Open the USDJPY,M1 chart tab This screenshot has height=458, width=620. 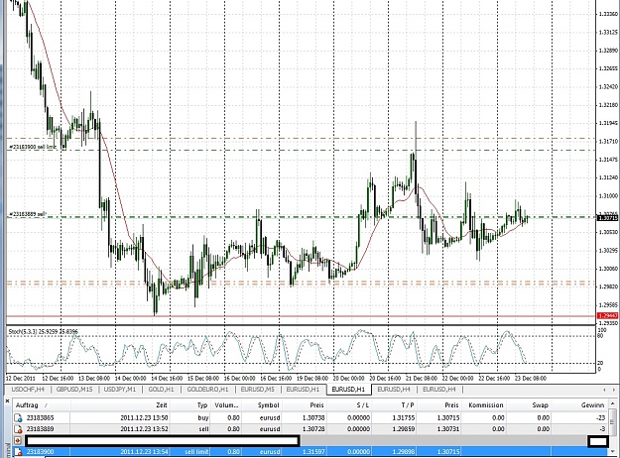(119, 390)
